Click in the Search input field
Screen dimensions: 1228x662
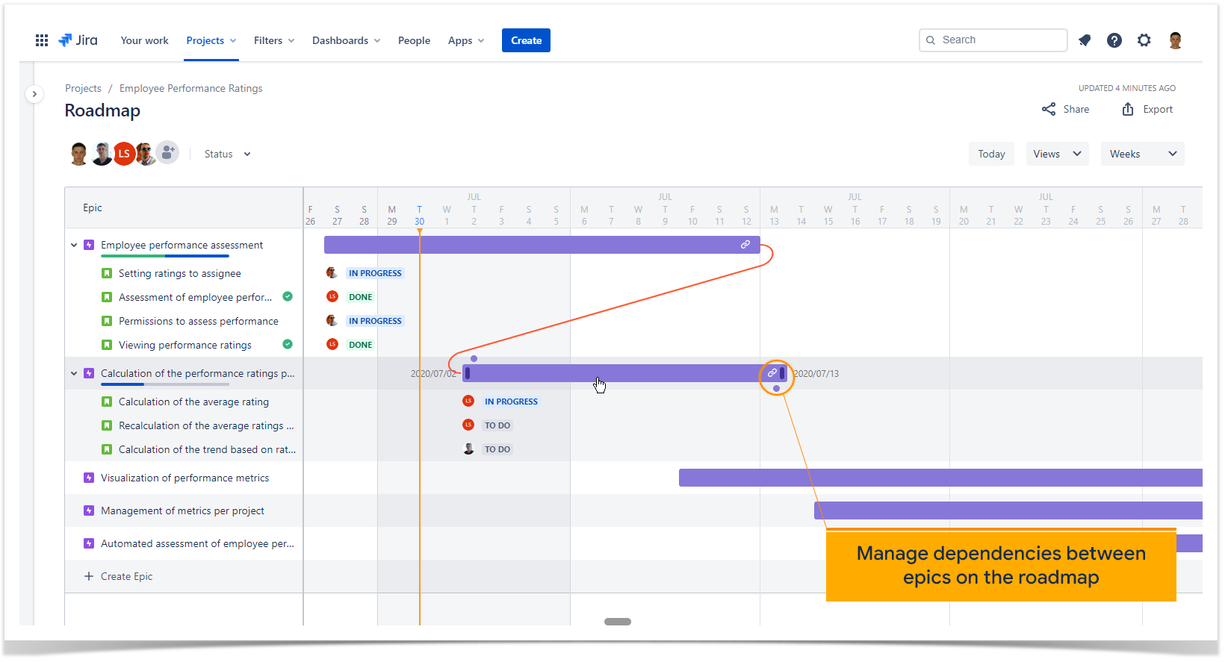pyautogui.click(x=993, y=40)
